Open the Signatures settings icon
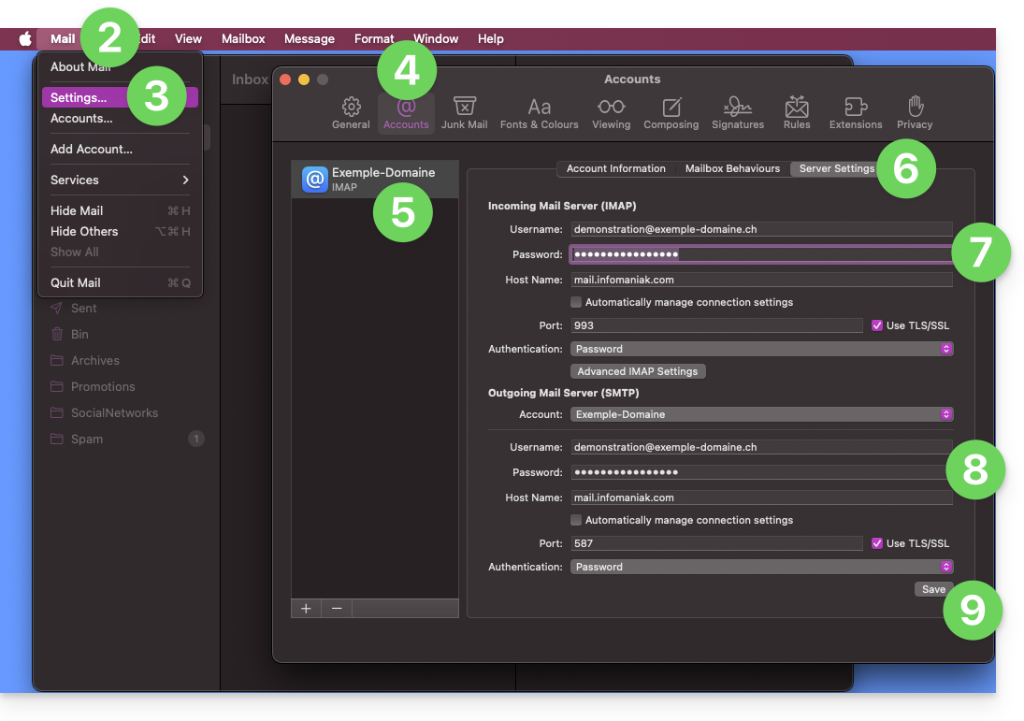This screenshot has height=721, width=1024. (738, 113)
